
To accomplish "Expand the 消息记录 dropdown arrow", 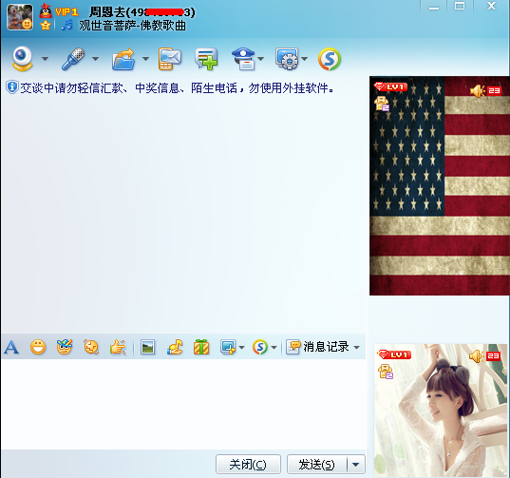I will point(356,348).
